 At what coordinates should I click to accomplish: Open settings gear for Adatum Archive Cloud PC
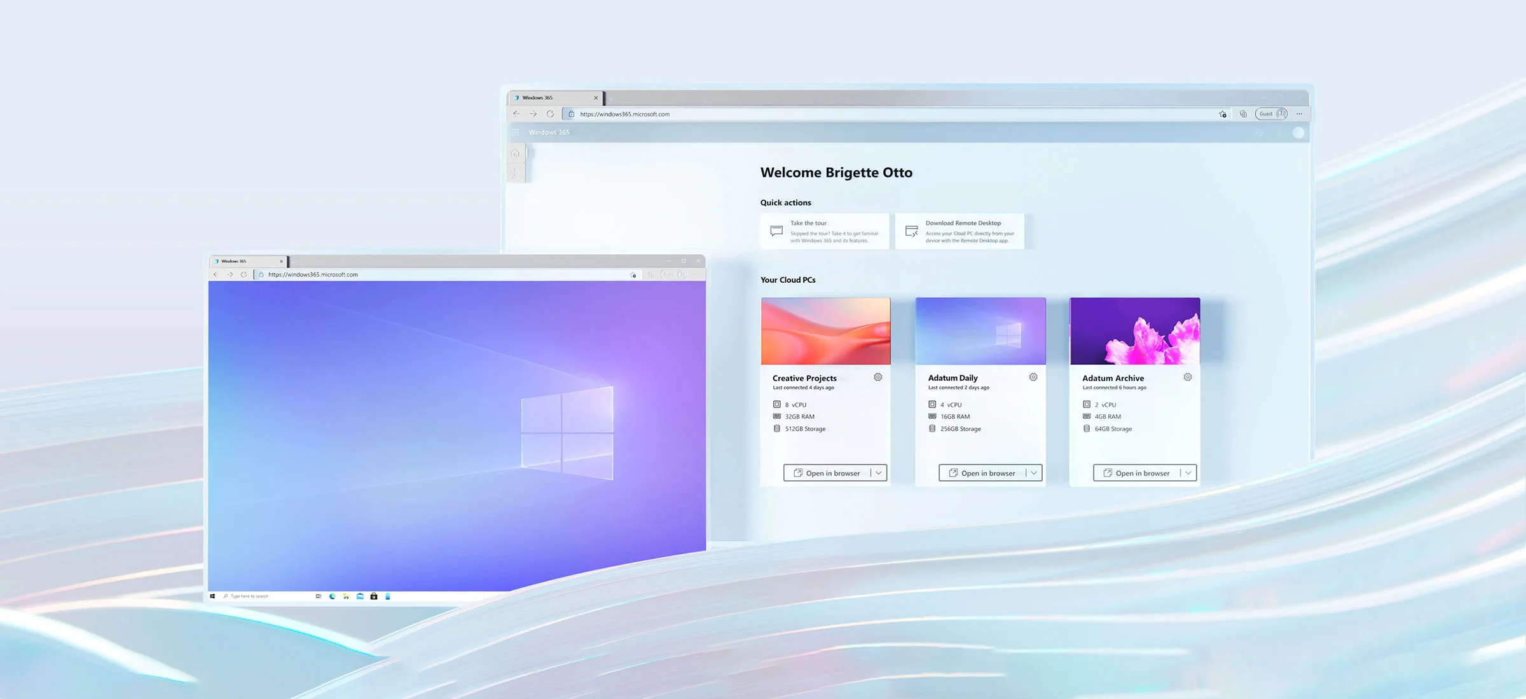pos(1187,377)
